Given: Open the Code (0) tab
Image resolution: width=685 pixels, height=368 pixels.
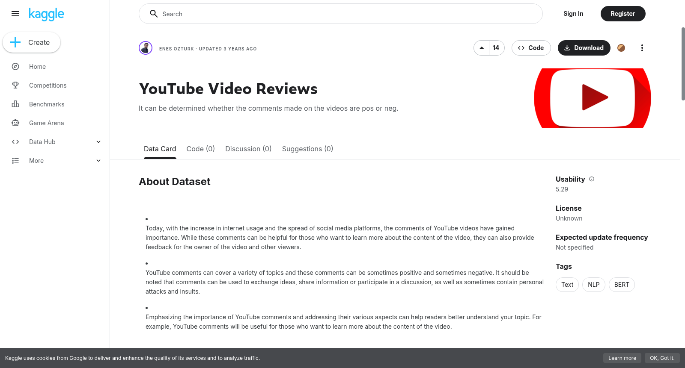Looking at the screenshot, I should pyautogui.click(x=201, y=149).
